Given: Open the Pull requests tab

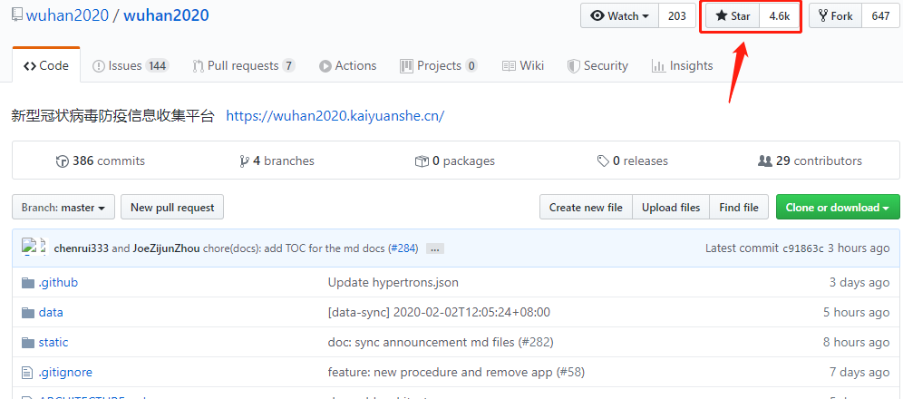Looking at the screenshot, I should (x=243, y=65).
